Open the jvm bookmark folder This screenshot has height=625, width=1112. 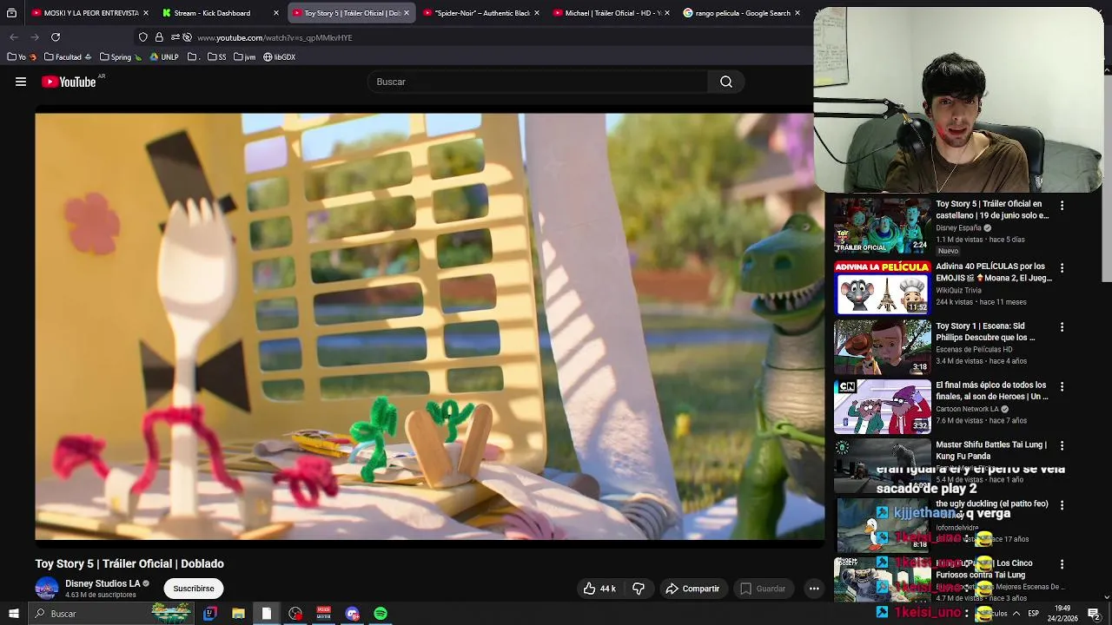tap(245, 57)
